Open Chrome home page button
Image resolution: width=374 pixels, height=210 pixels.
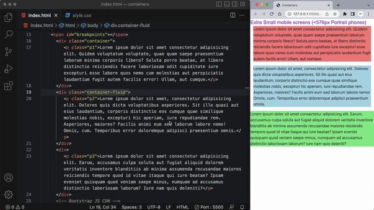pyautogui.click(x=279, y=14)
